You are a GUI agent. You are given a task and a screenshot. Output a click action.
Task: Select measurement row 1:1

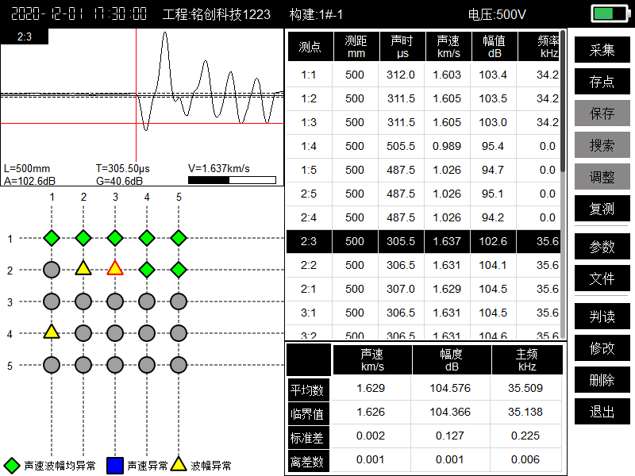(423, 75)
